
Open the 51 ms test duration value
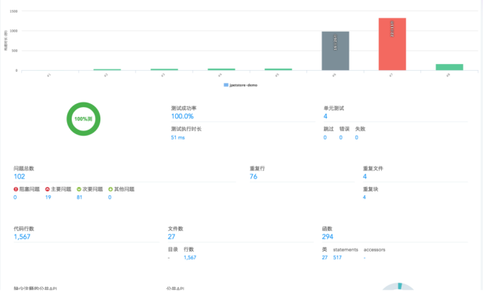coord(178,137)
